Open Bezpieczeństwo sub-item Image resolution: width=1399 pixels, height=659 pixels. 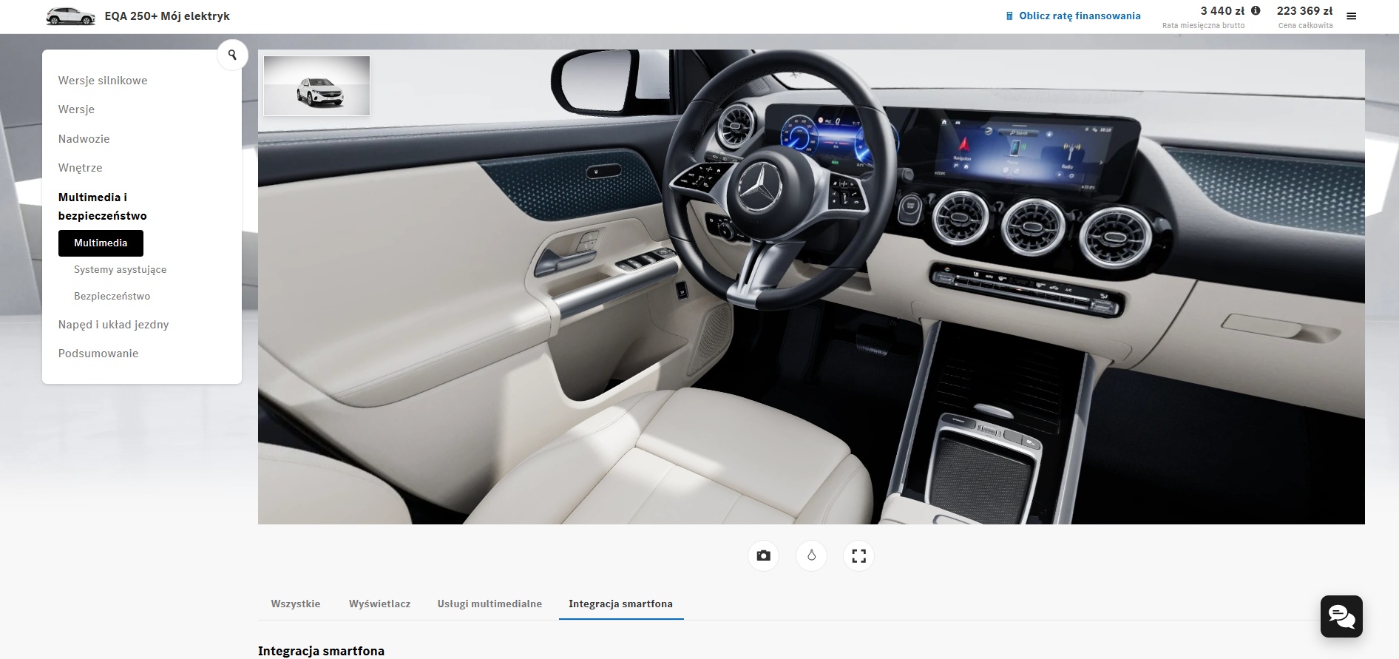click(x=112, y=296)
